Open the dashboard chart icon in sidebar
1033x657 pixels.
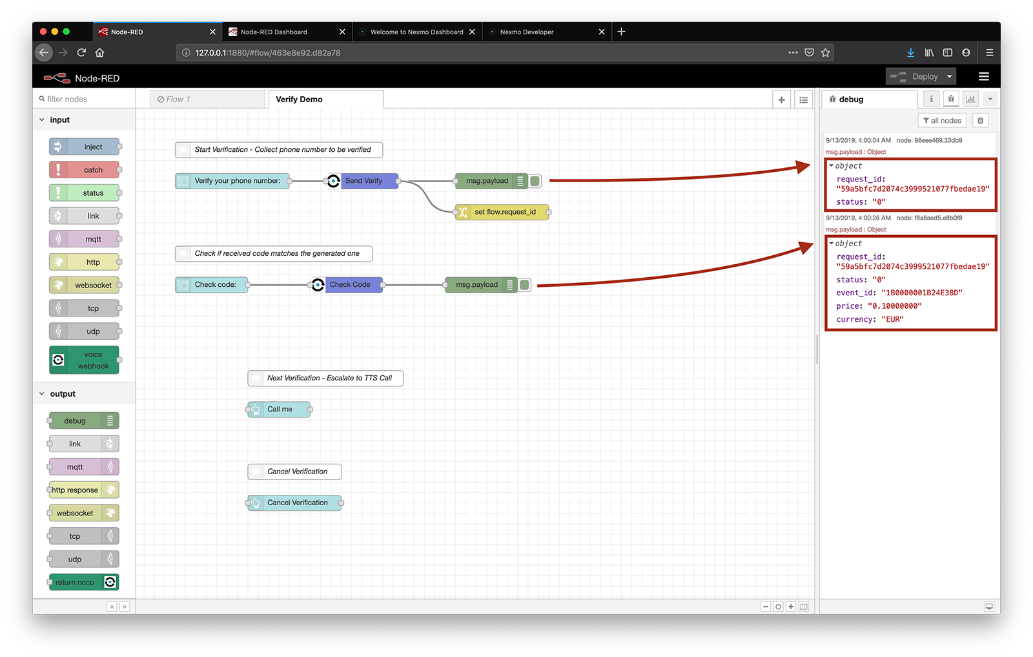971,99
